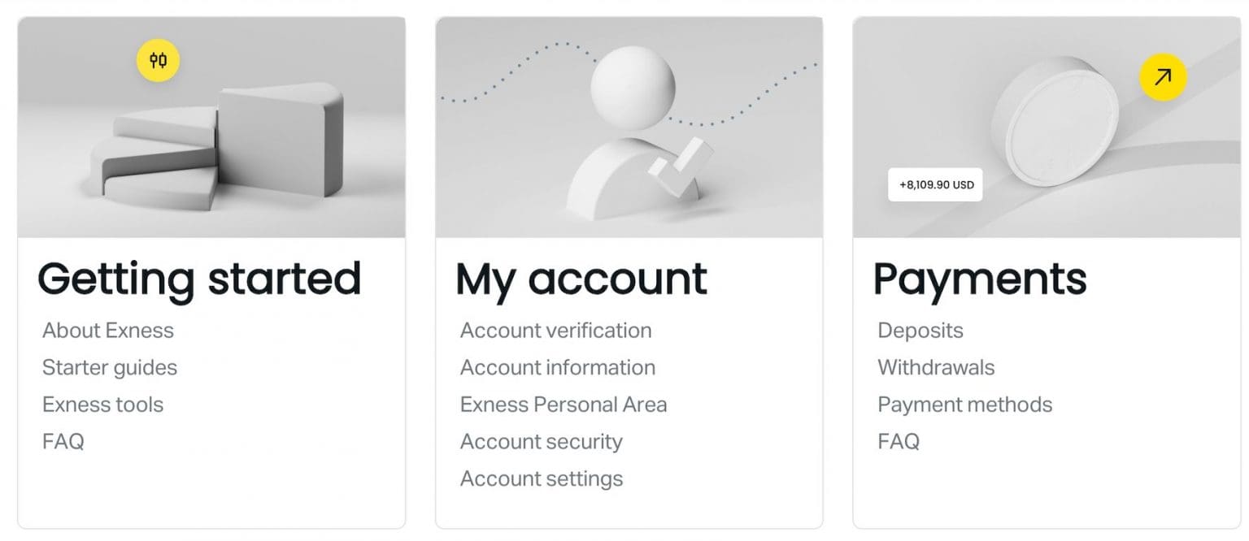Click the +8,109.90 USD badge
The height and width of the screenshot is (541, 1249).
(935, 184)
